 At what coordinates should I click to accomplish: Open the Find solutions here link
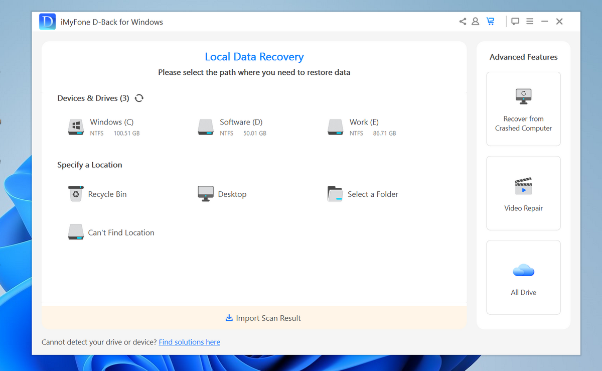190,342
